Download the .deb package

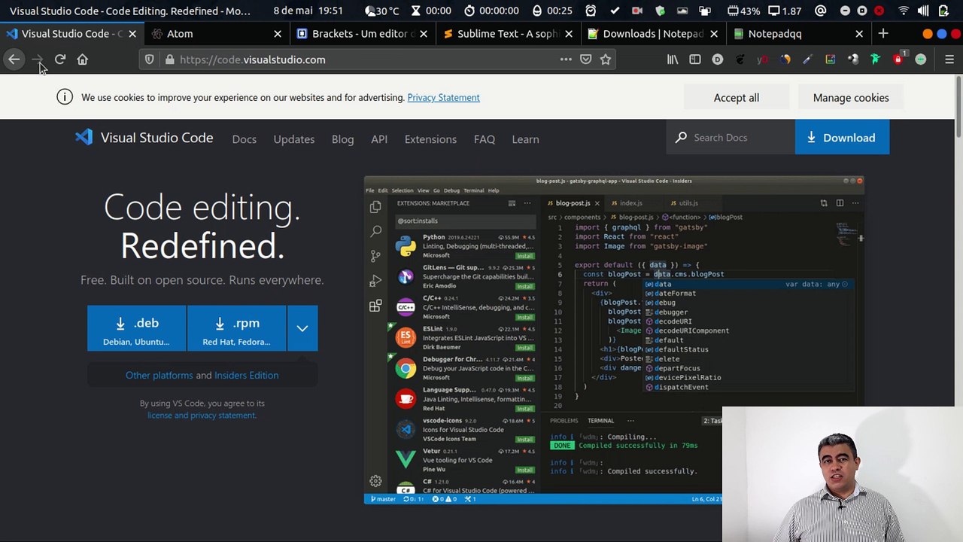coord(136,329)
